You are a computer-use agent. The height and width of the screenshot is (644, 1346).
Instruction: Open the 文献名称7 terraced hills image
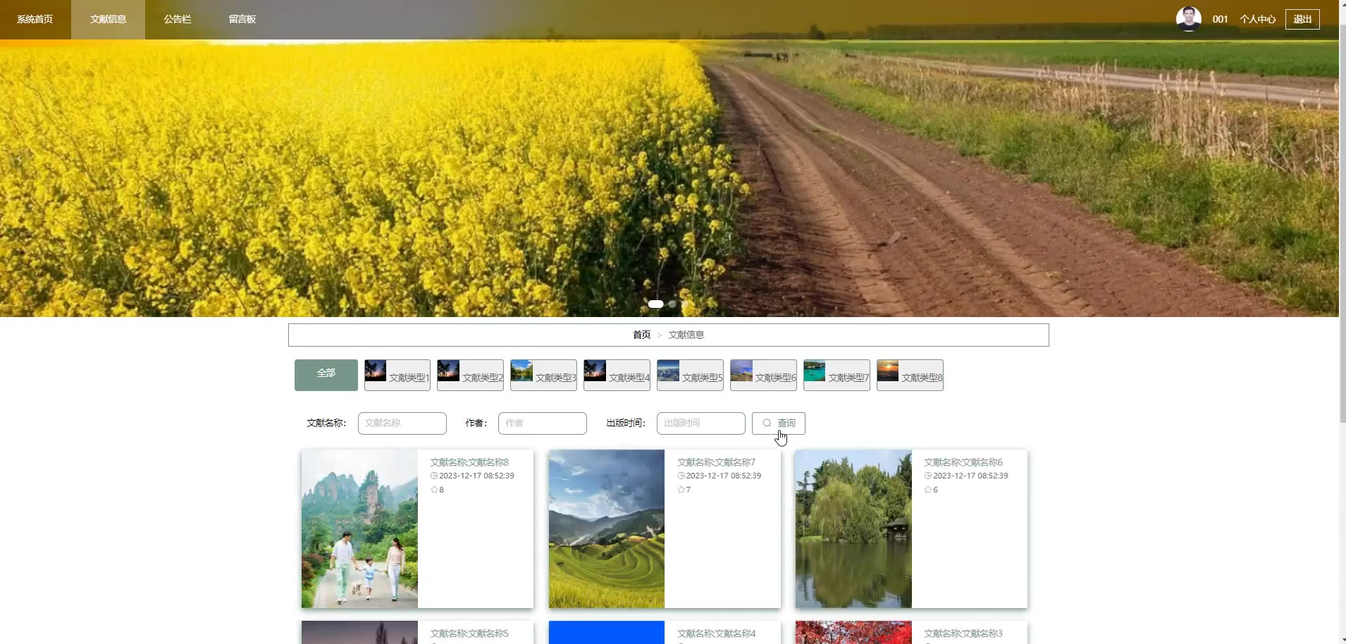(607, 529)
